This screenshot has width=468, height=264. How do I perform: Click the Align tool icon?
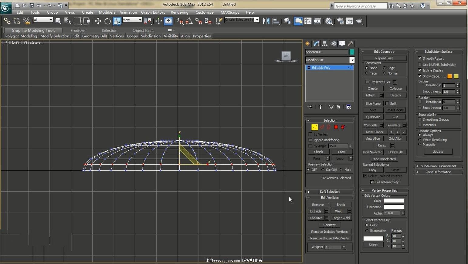276,21
